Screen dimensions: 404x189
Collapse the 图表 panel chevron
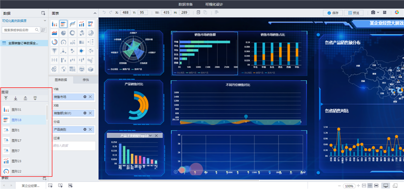(95, 13)
